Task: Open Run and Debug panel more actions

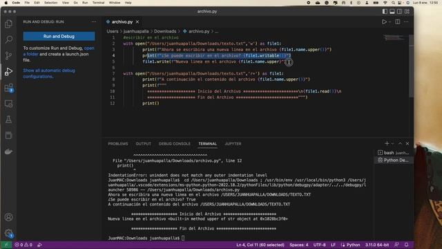Action: click(x=94, y=21)
